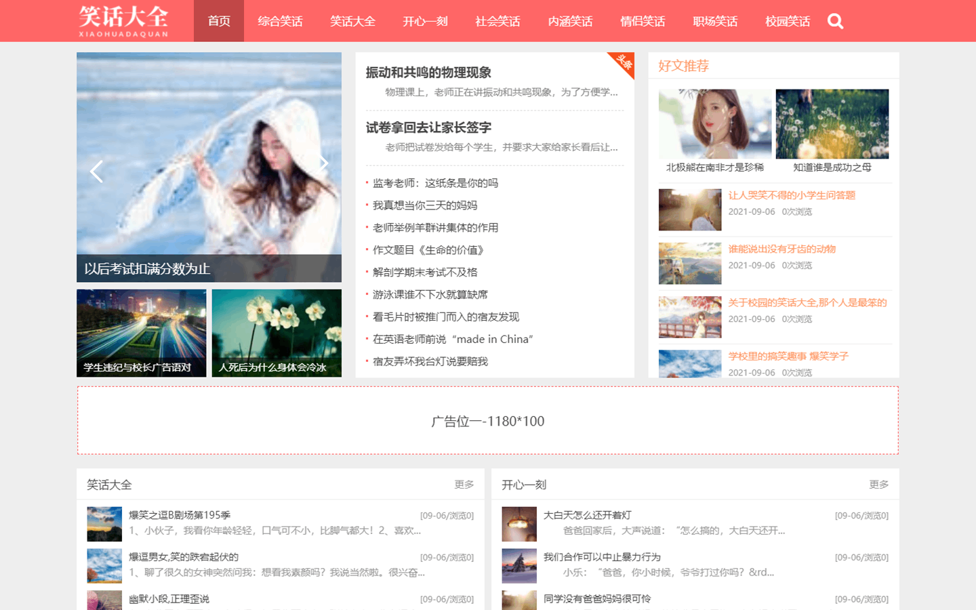This screenshot has height=610, width=976.
Task: Show previous carousel slide arrow
Action: pos(97,171)
